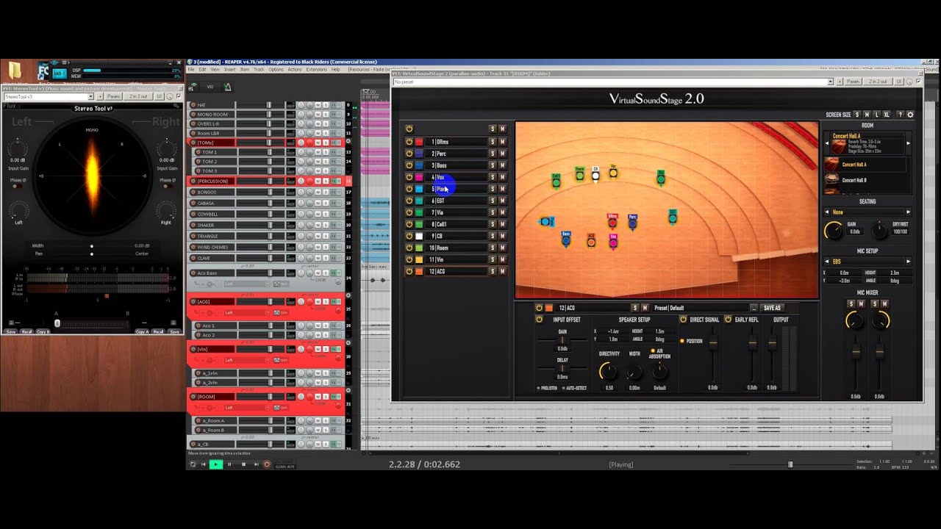Open the Track menu in REAPER

[259, 70]
